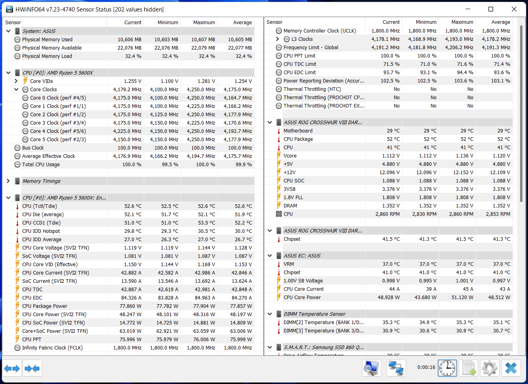Screen dimensions: 528x384
Task: Click the left pane Sensor column header
Action: pos(55,23)
